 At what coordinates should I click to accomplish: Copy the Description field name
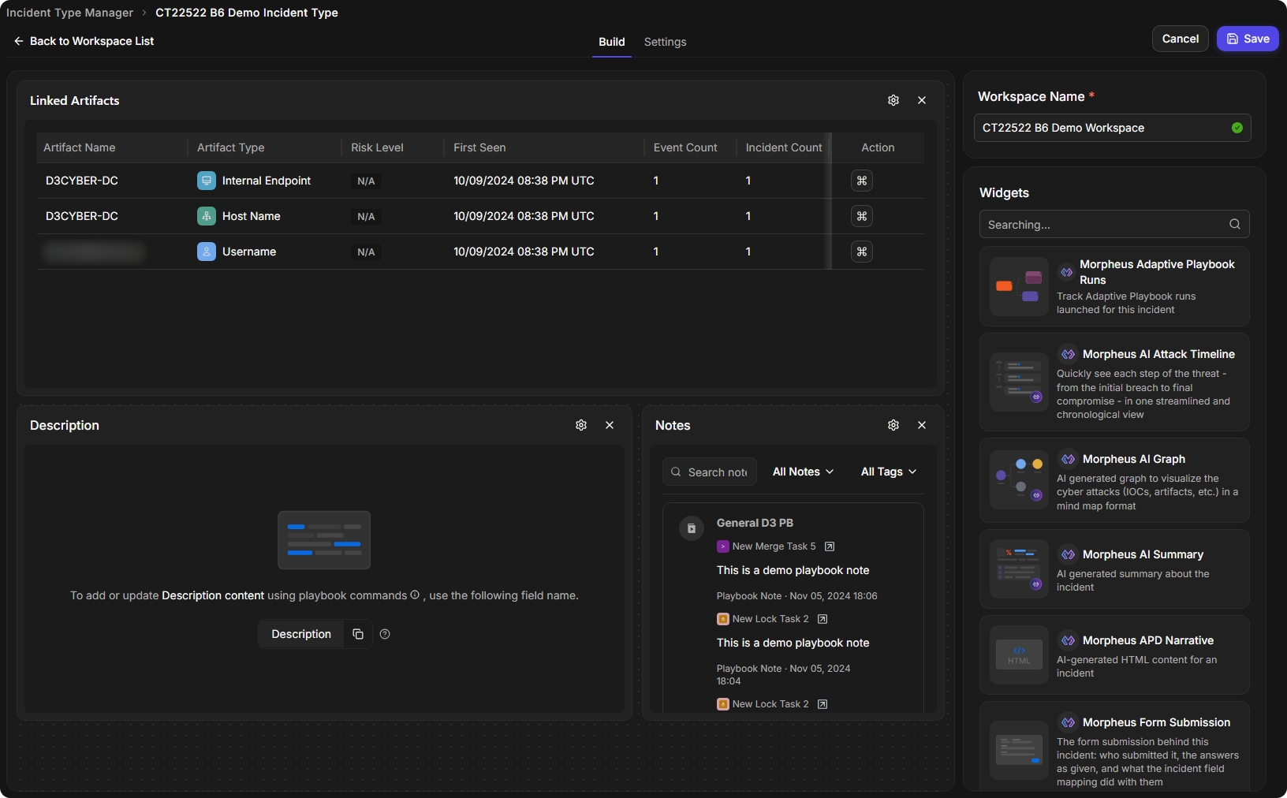358,634
